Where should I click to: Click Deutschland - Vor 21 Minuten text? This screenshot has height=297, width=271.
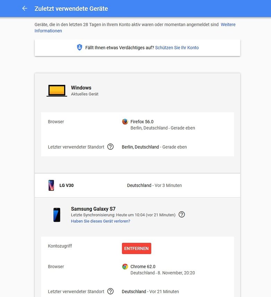tap(150, 291)
